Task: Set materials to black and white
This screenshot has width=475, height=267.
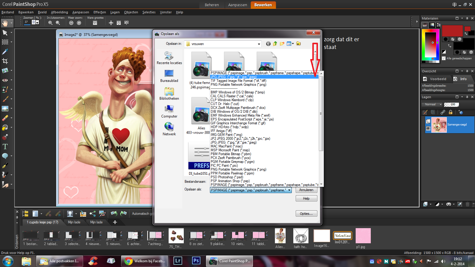Action: coord(444,52)
